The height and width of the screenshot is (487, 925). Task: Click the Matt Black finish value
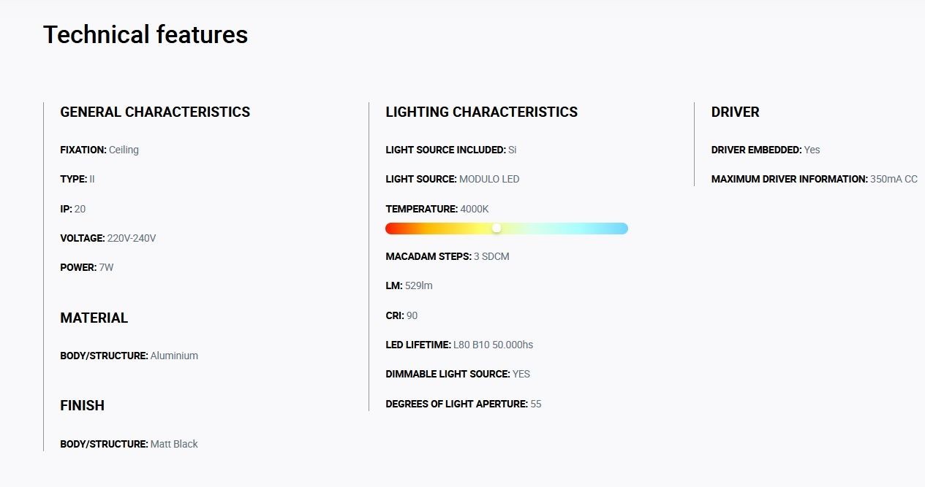174,444
